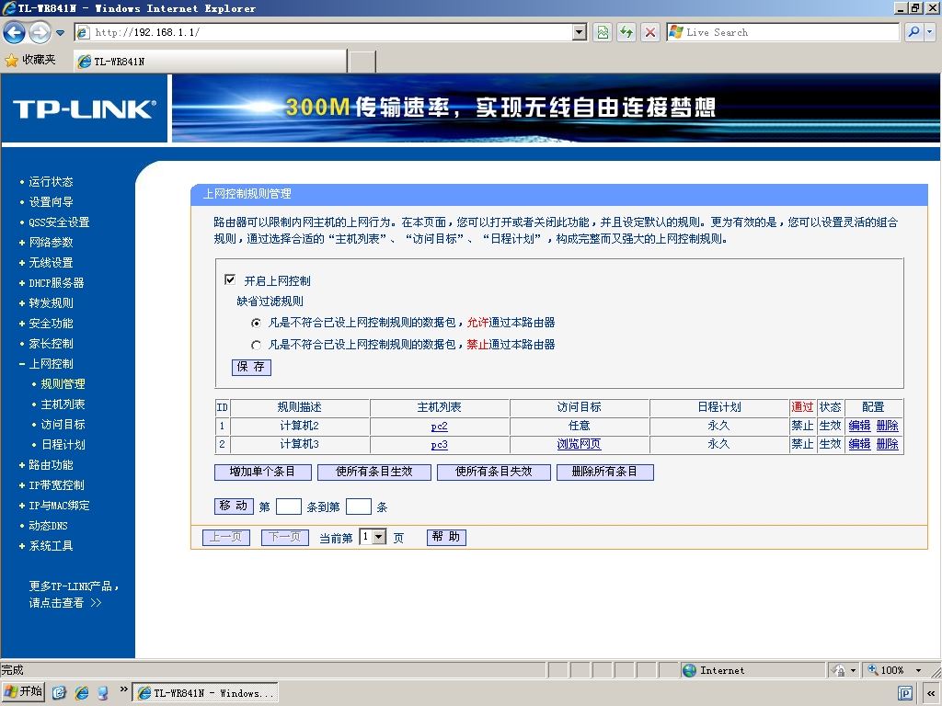Open QSS安全设置 in sidebar
The height and width of the screenshot is (706, 942).
coord(59,222)
